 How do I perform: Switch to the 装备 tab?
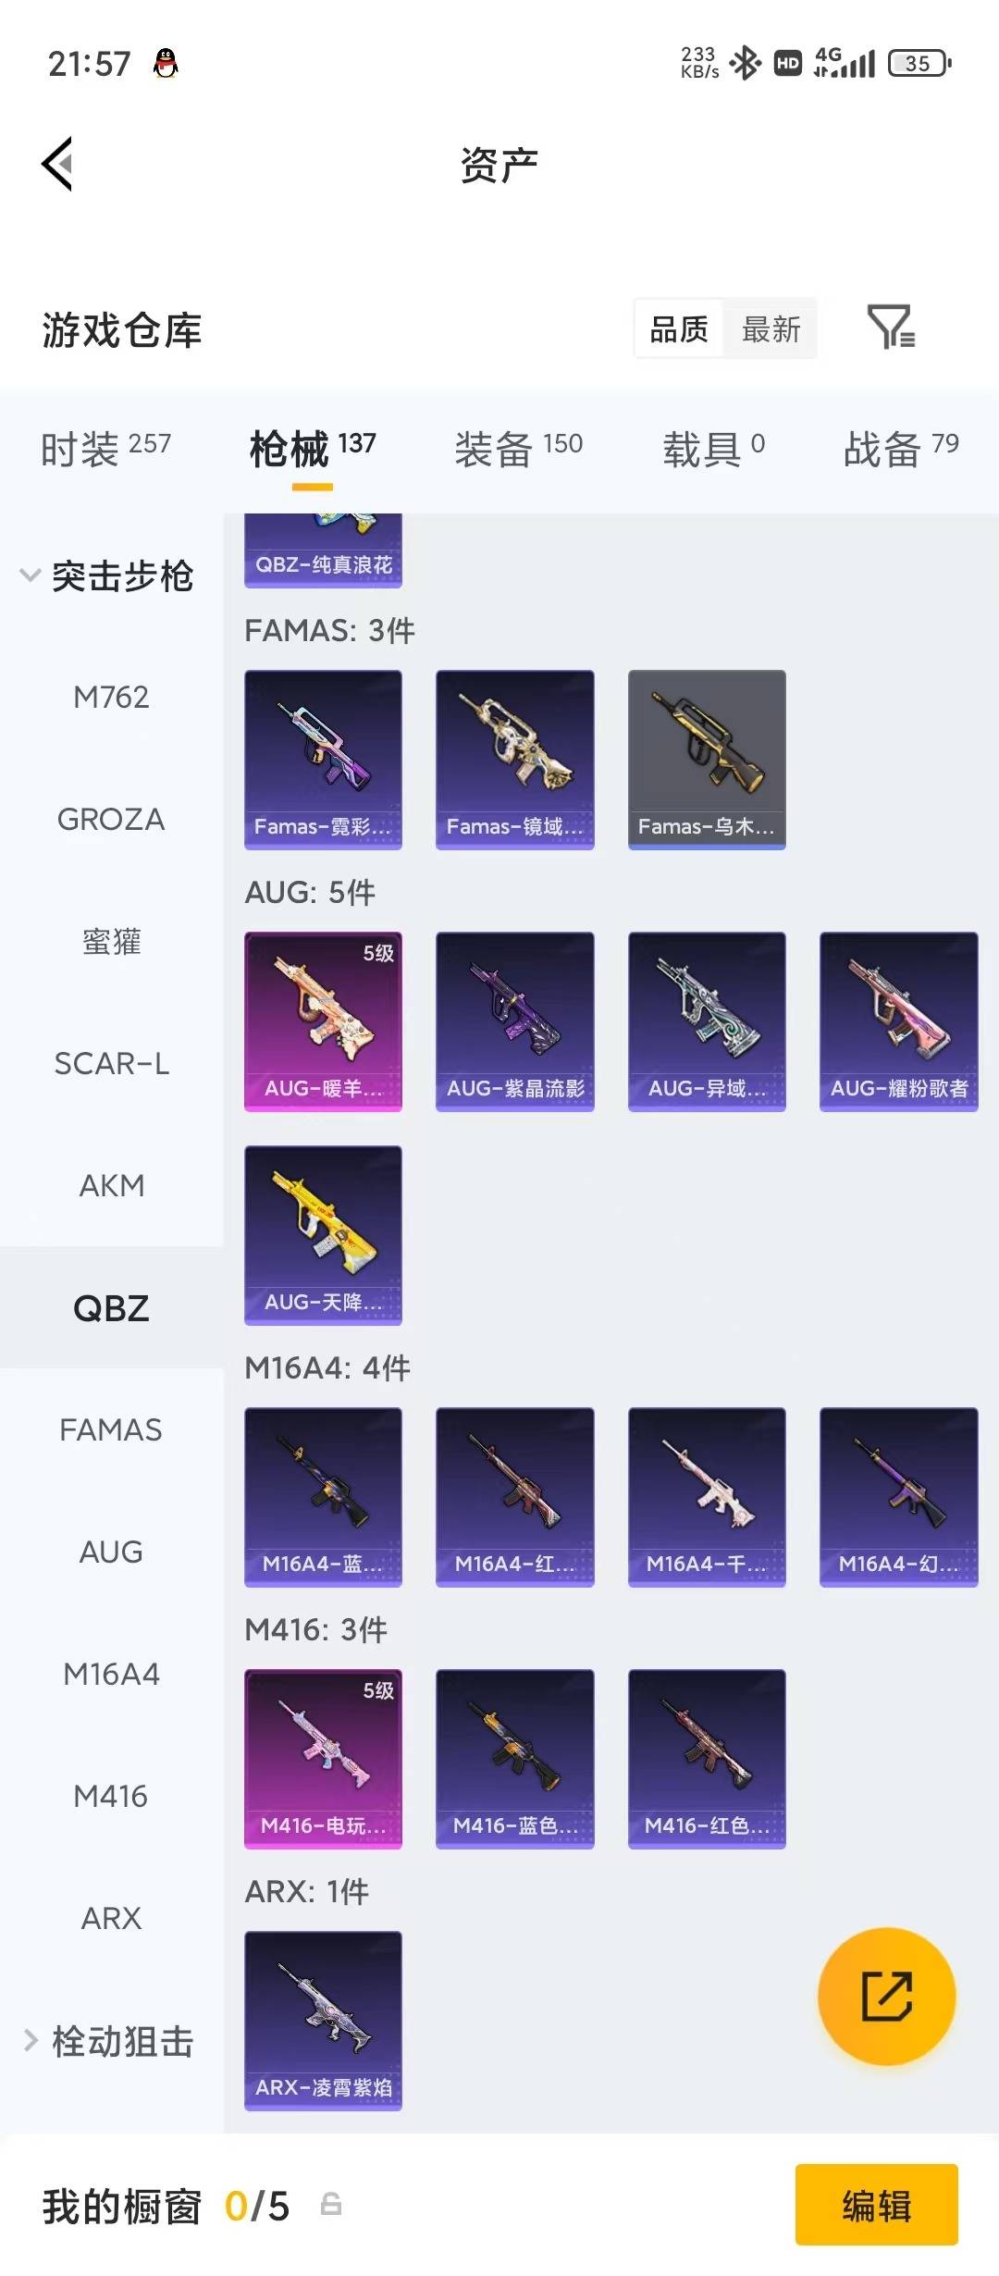(518, 448)
